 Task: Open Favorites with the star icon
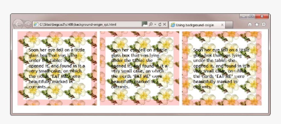click(257, 25)
